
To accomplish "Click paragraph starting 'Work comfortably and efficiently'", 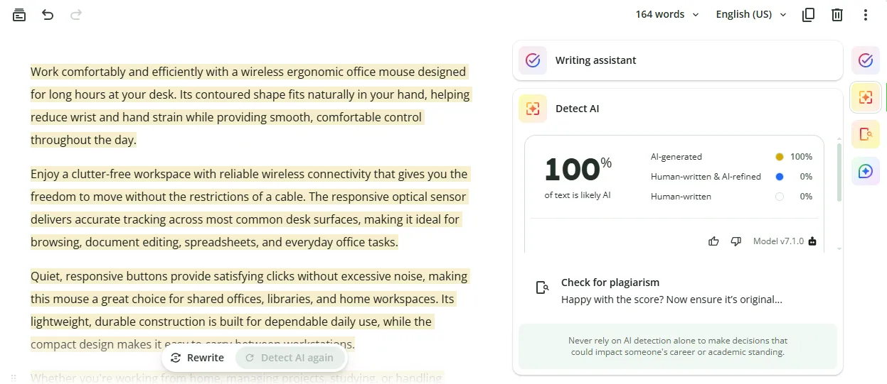I will coord(250,106).
